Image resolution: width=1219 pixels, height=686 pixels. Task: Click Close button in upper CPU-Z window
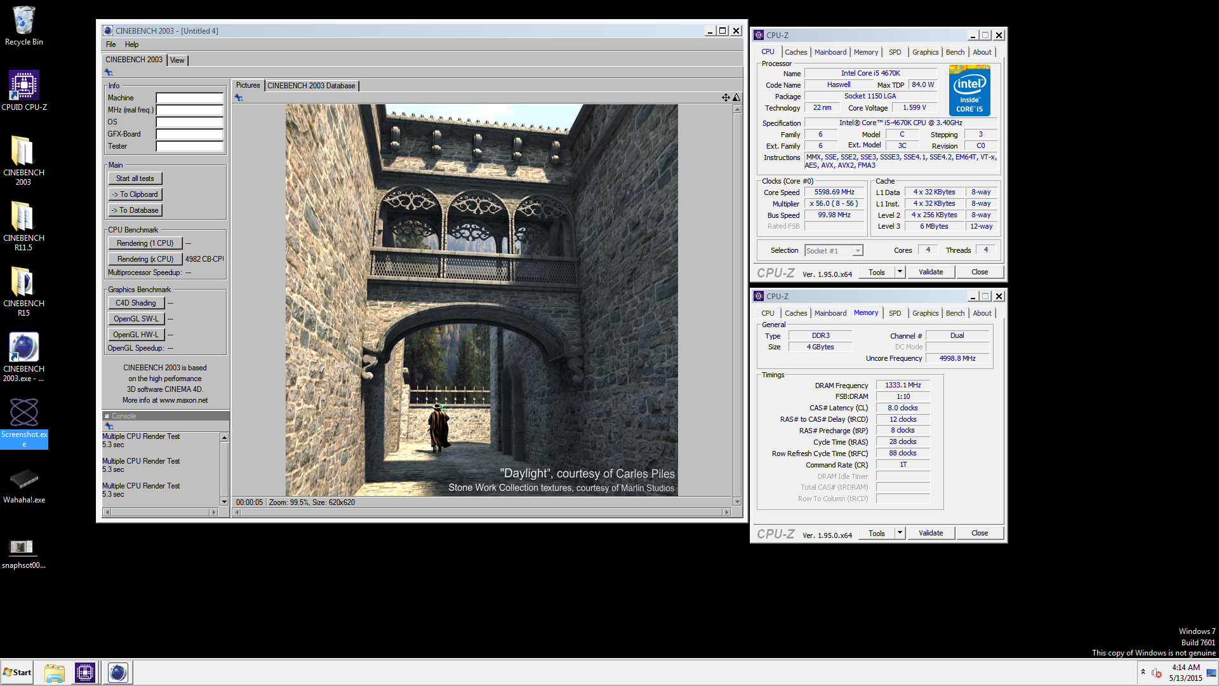(980, 272)
